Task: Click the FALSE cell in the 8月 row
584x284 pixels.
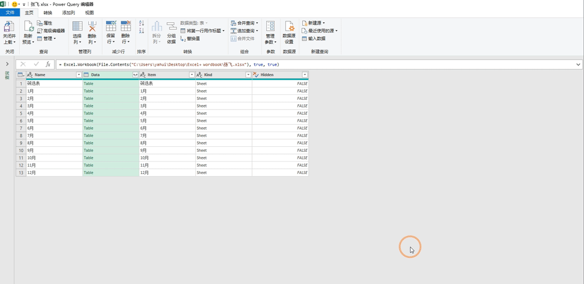Action: pos(280,143)
